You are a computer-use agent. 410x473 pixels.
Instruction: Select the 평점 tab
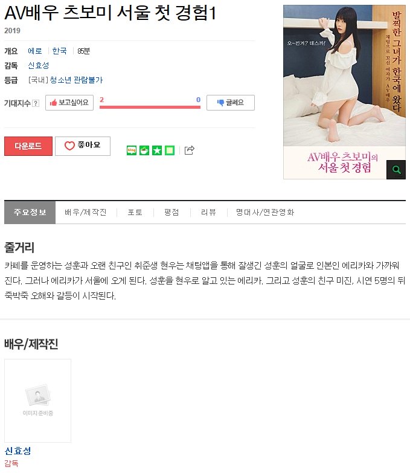click(x=172, y=213)
